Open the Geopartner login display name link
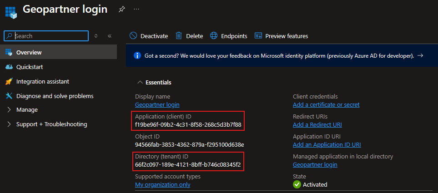 (x=157, y=105)
